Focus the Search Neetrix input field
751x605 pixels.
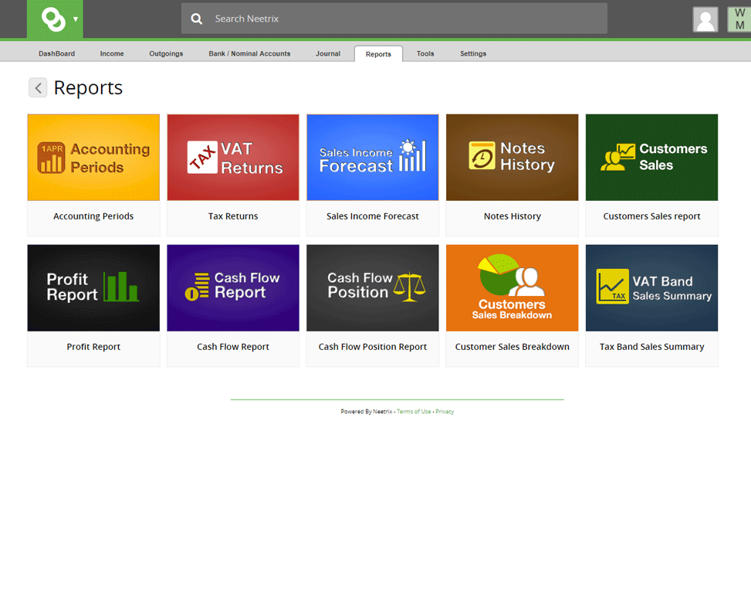394,19
